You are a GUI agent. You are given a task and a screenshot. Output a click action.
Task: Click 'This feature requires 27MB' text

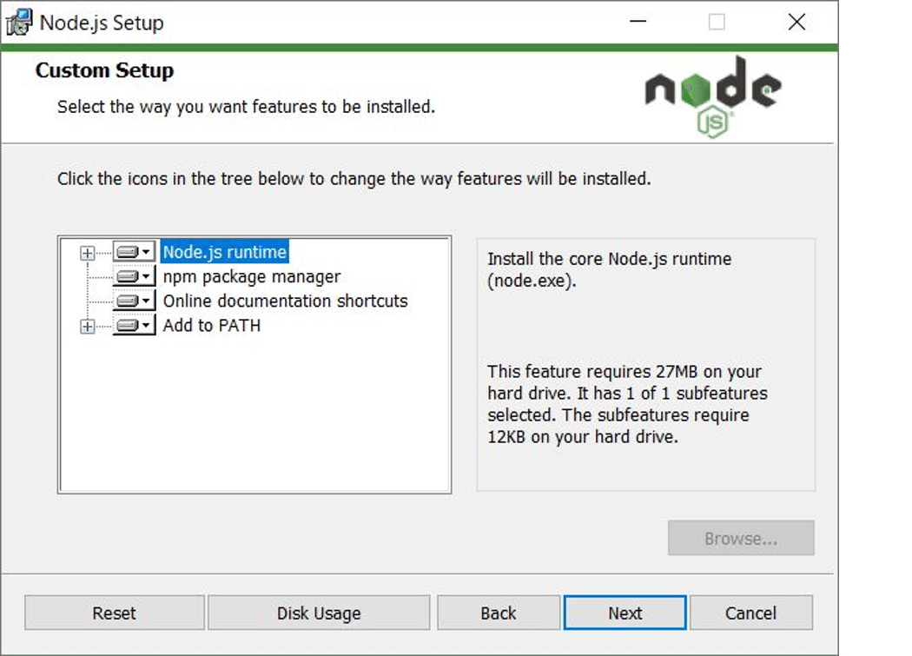pos(628,404)
